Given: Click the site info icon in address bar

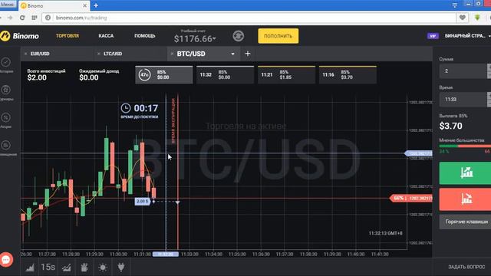Looking at the screenshot, I should pos(48,18).
